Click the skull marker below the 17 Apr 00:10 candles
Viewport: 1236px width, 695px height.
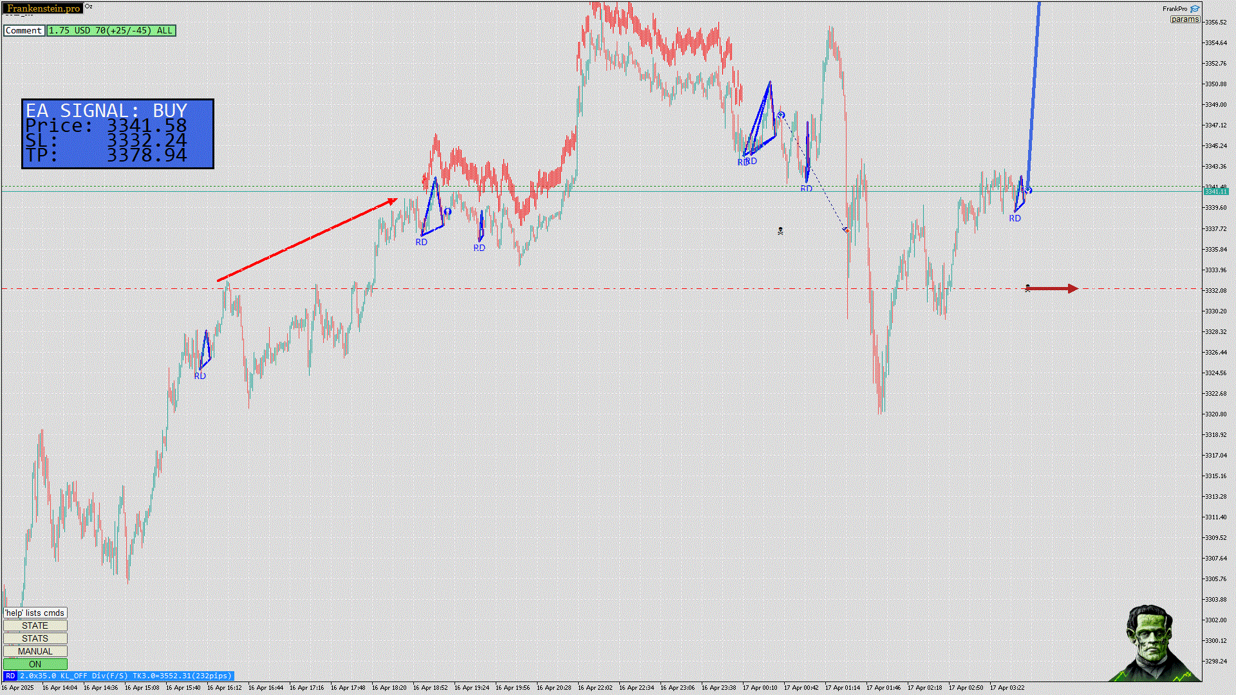(780, 231)
